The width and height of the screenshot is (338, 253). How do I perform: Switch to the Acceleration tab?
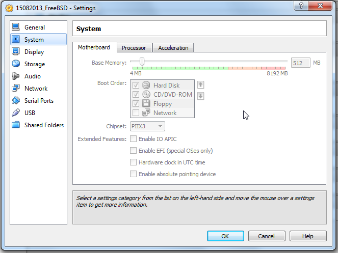173,48
